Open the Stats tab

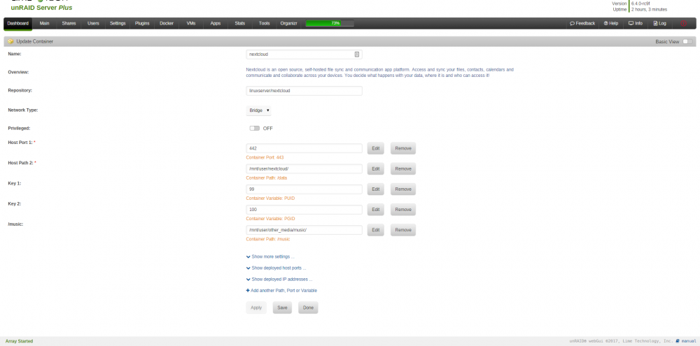coord(239,24)
